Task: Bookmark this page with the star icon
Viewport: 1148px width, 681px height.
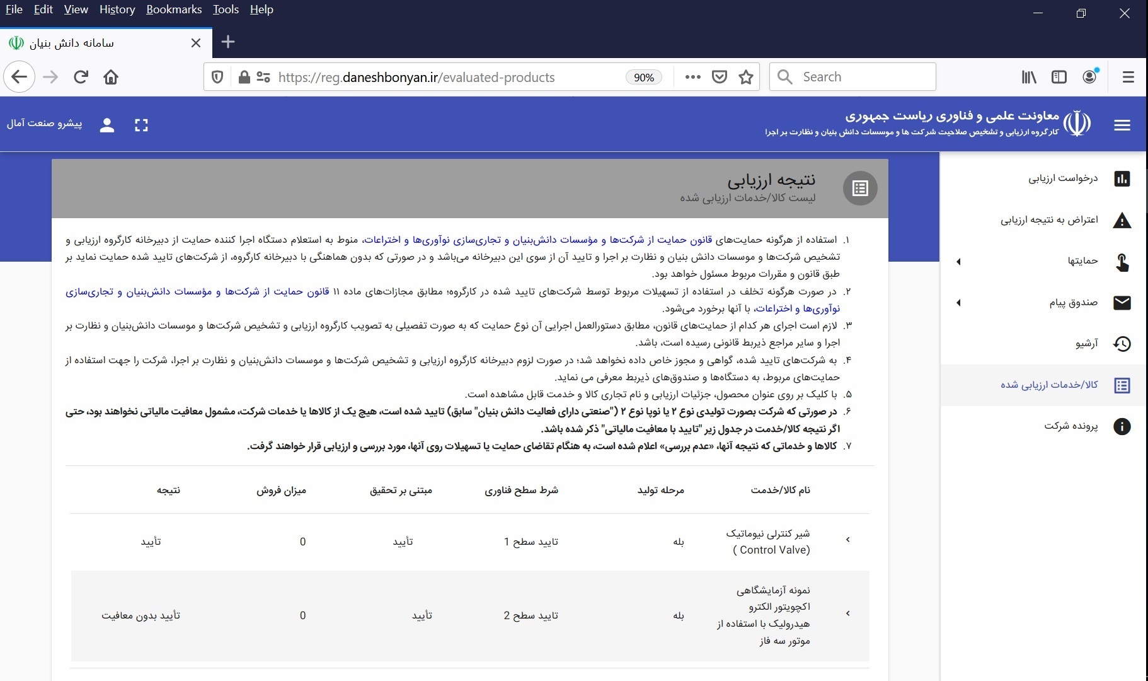Action: pos(746,77)
